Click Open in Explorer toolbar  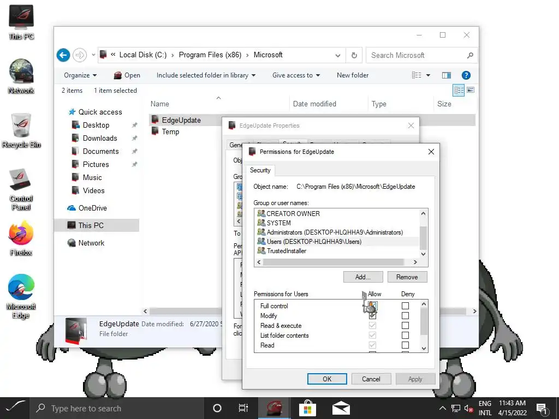127,75
